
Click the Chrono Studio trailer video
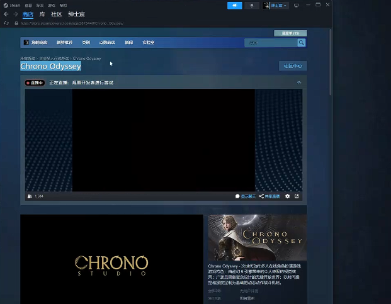pos(111,259)
